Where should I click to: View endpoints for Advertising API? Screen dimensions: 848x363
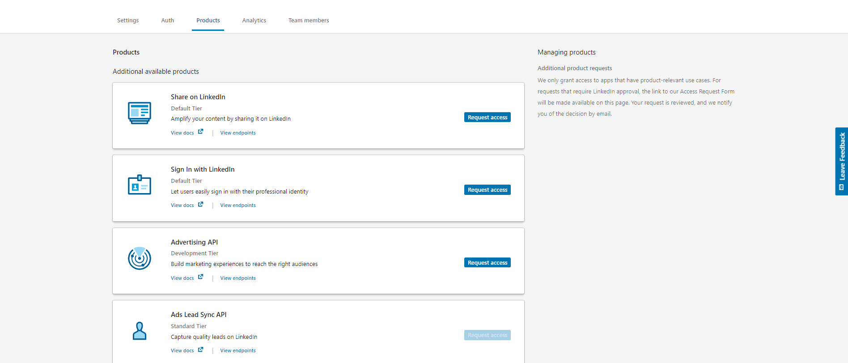238,278
